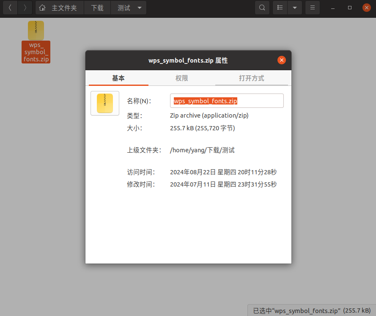Switch to list view icon
The image size is (376, 316).
pyautogui.click(x=280, y=8)
